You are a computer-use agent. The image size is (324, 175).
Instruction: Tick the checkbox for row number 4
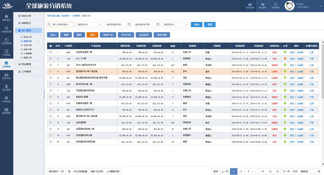click(50, 72)
